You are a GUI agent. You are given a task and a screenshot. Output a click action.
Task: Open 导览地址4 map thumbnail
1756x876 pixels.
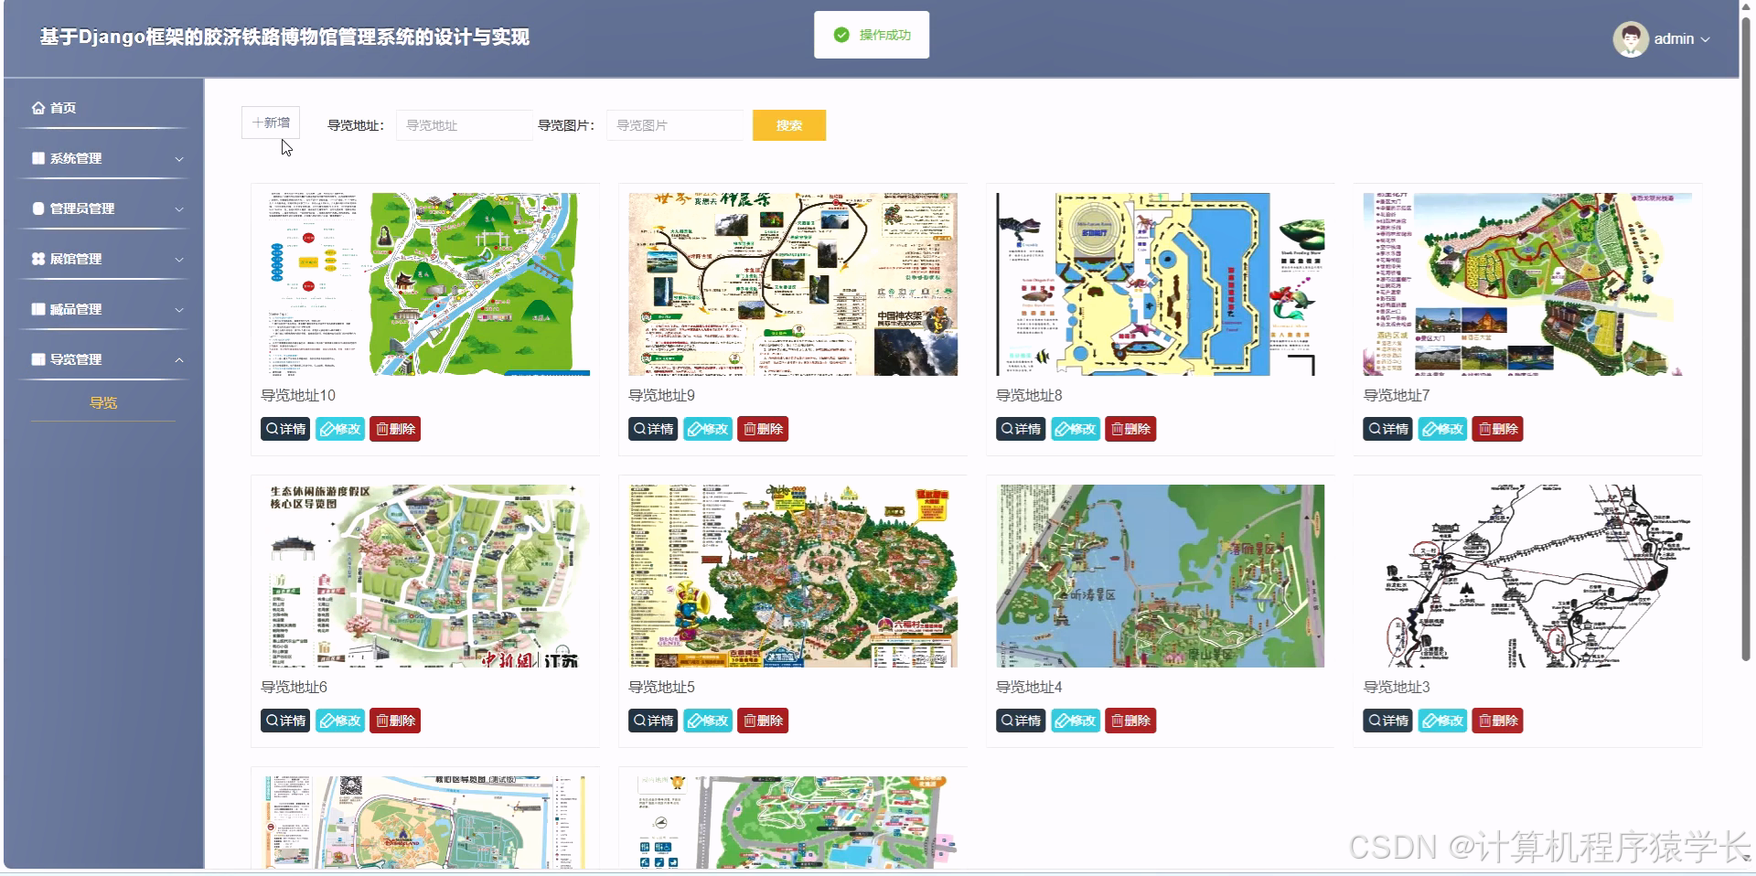coord(1161,576)
